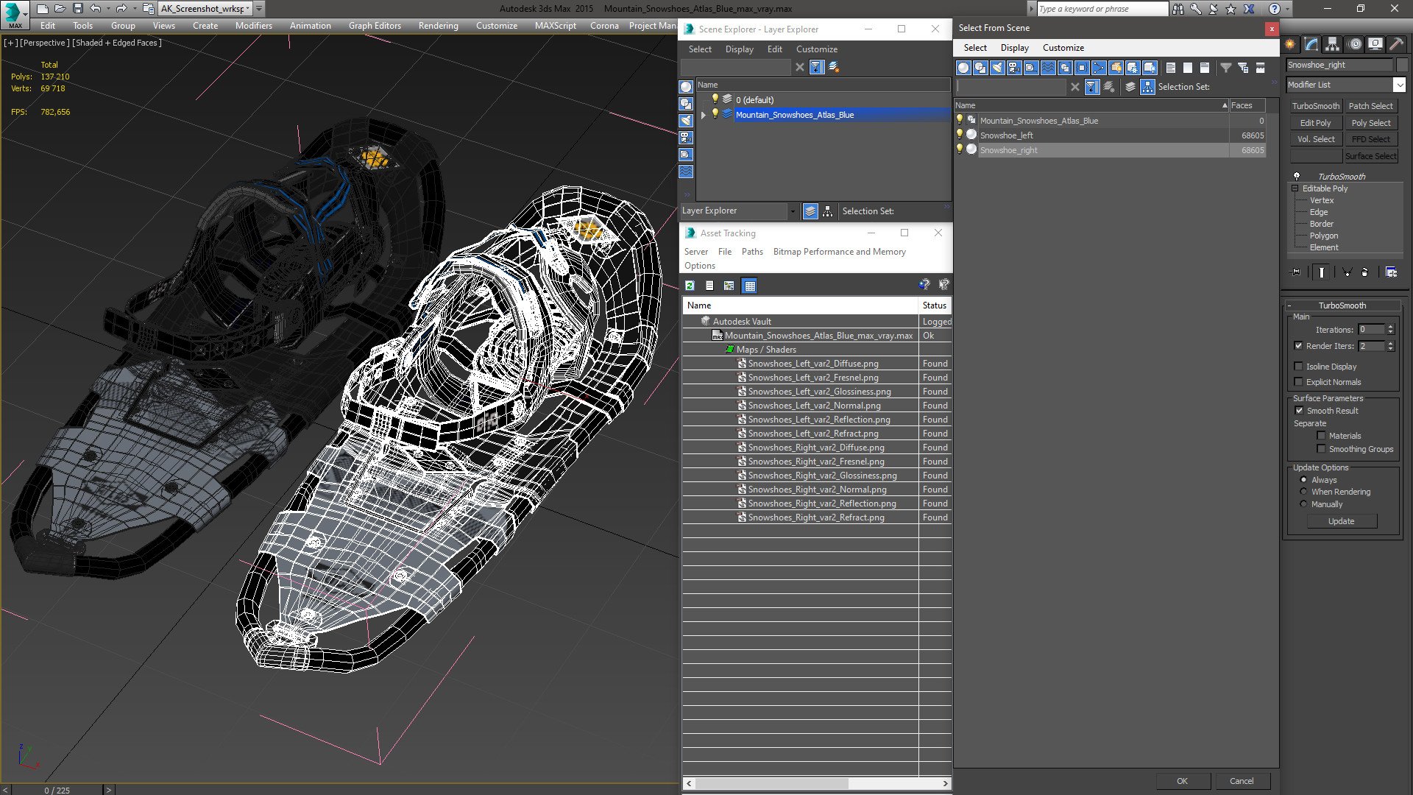Open the Display command panel tab
The image size is (1413, 795).
pos(1375,44)
